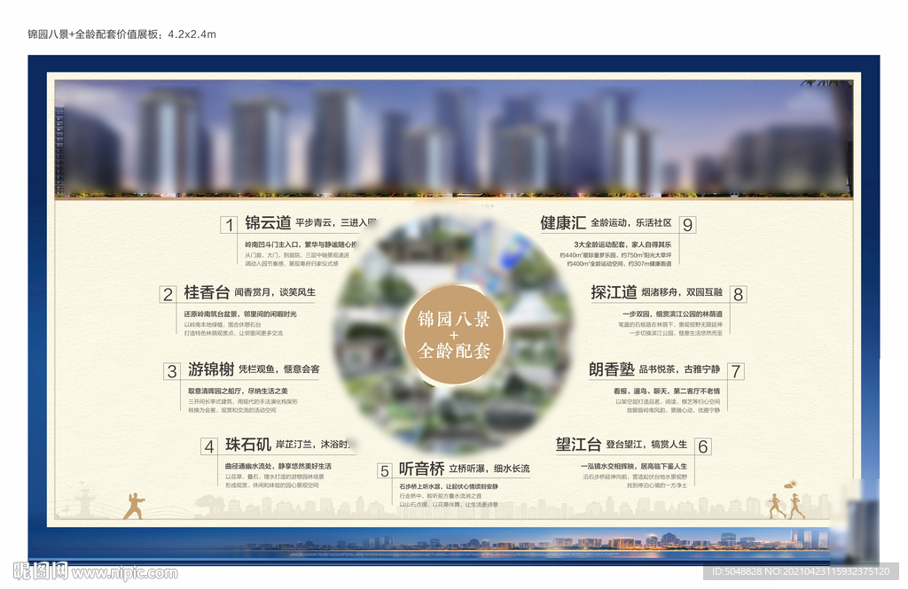This screenshot has height=589, width=908.
Task: Click the heading 健康汇
Action: (563, 222)
